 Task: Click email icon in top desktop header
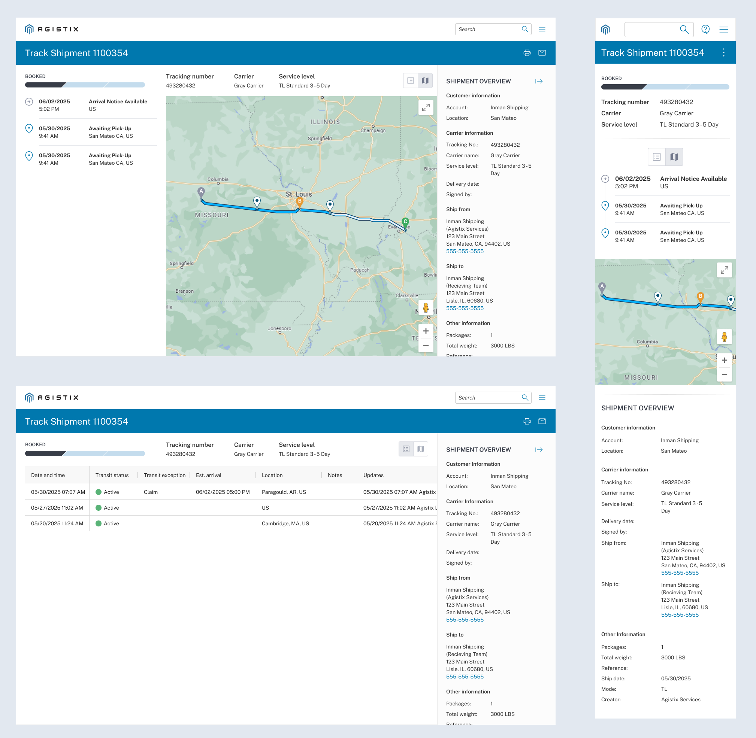point(542,53)
